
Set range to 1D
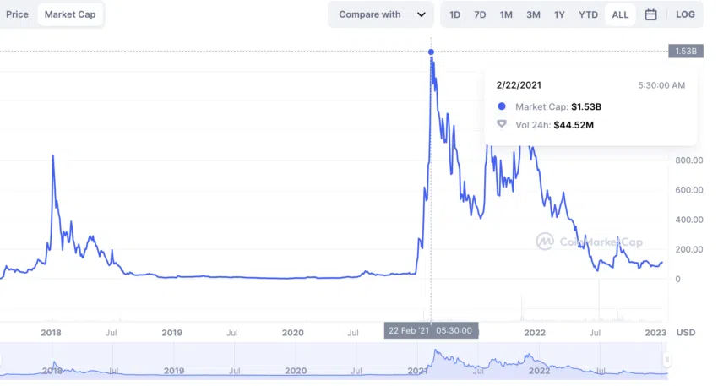coord(454,14)
